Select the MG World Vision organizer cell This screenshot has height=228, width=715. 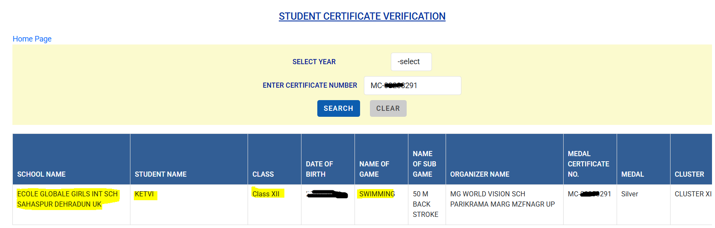coord(505,204)
